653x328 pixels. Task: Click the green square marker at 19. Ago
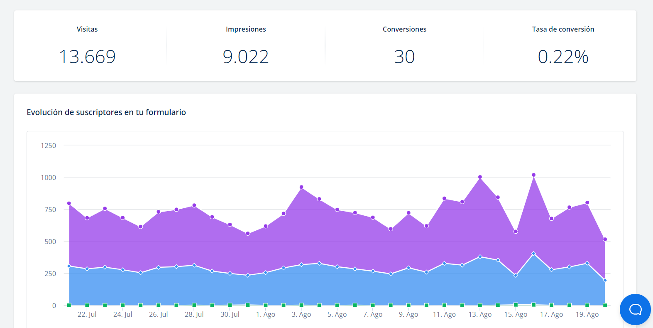pyautogui.click(x=587, y=305)
